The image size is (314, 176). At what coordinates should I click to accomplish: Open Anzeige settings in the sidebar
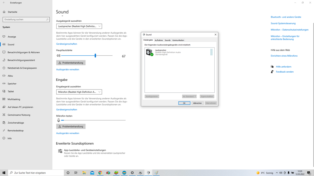coord(12,37)
